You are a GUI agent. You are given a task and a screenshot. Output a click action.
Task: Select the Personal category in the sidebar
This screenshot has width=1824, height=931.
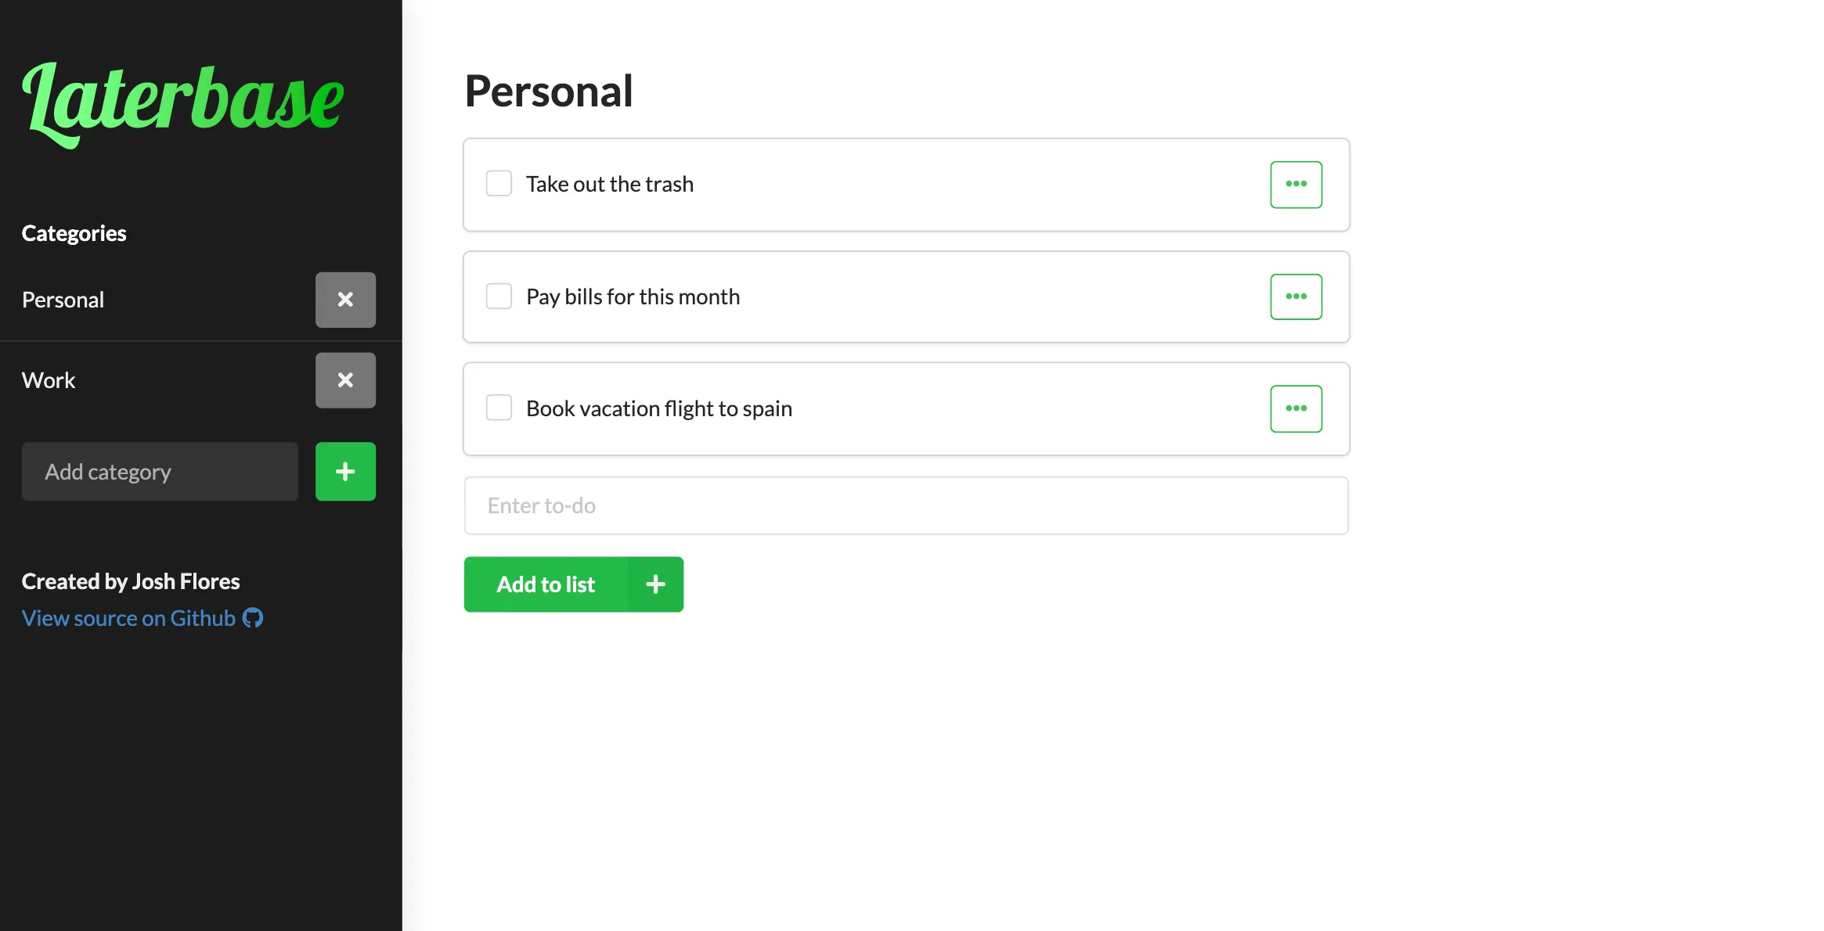tap(63, 300)
